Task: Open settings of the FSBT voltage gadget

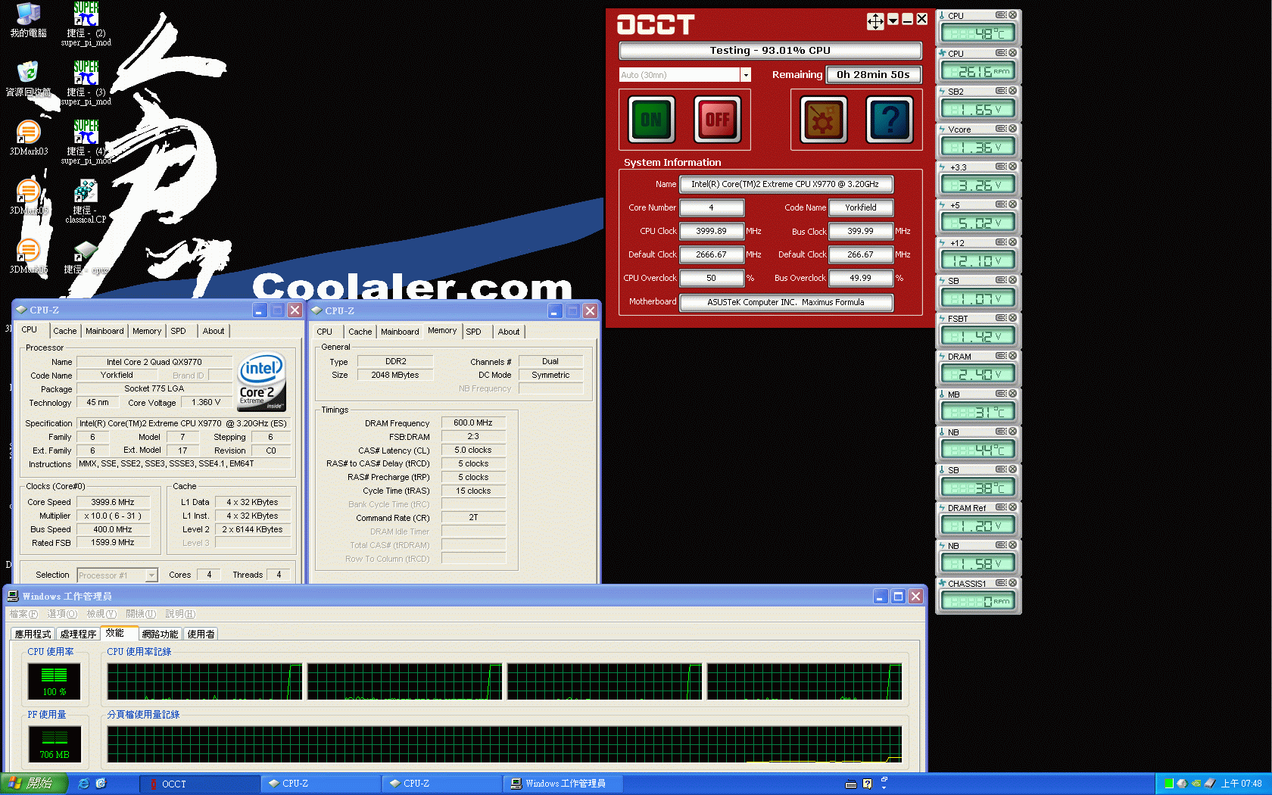Action: coord(1001,318)
